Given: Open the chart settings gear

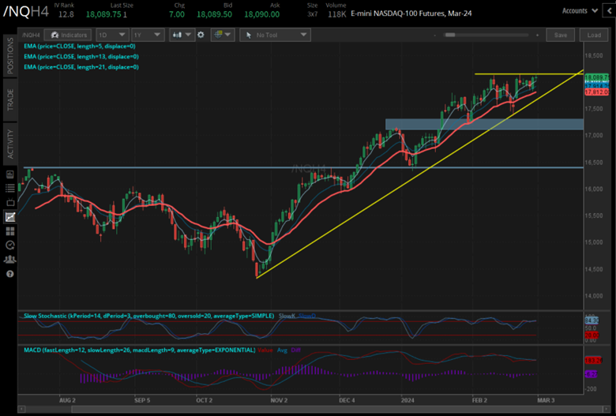Looking at the screenshot, I should point(201,36).
